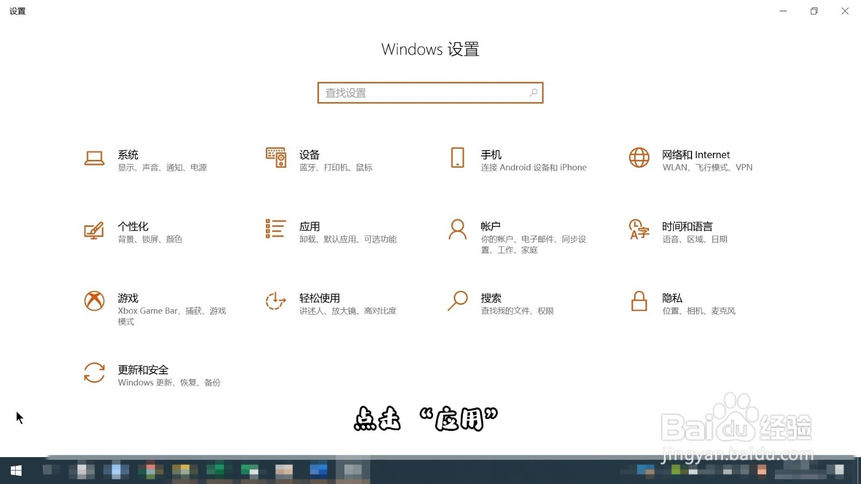This screenshot has height=484, width=861.
Task: Click the Windows 设置 page heading
Action: (x=430, y=49)
